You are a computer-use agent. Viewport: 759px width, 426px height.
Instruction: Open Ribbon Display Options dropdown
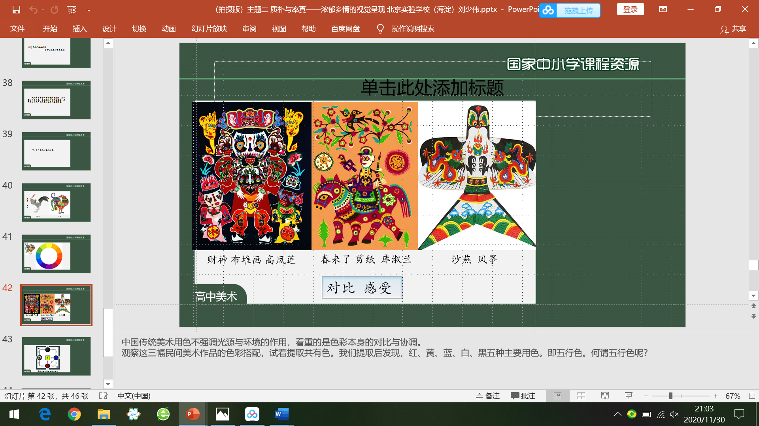(663, 9)
